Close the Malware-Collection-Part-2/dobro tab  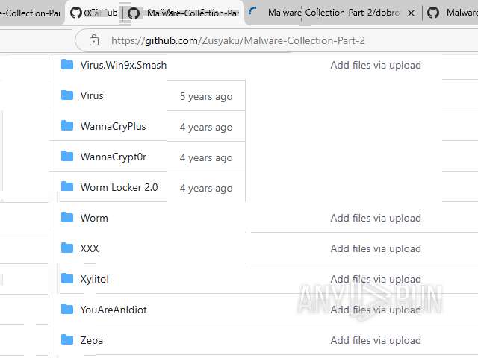(411, 13)
